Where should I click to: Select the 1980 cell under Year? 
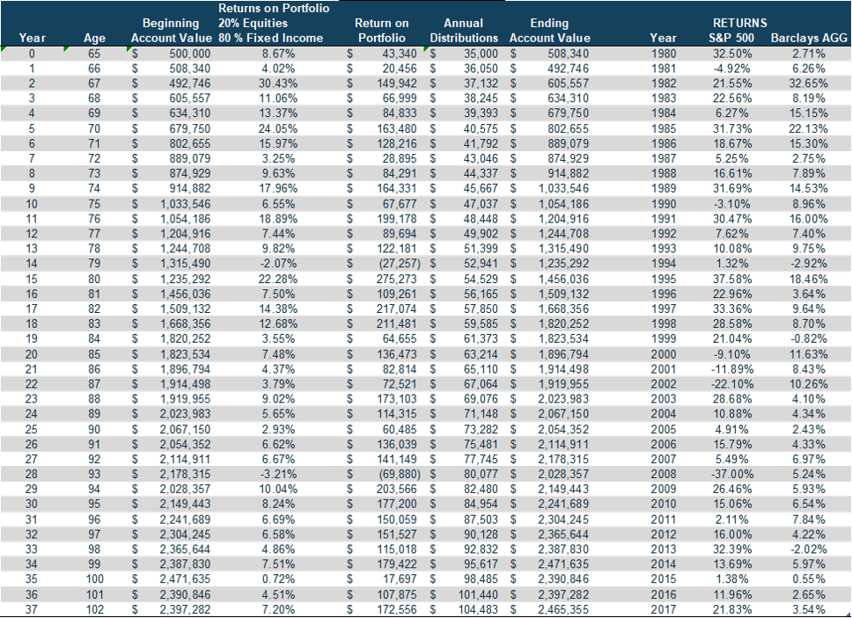click(664, 54)
